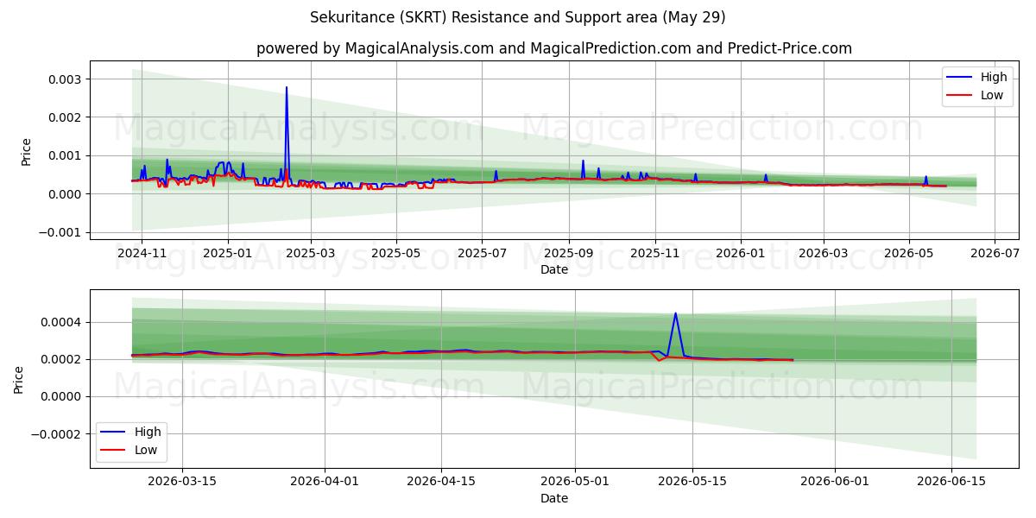The image size is (1036, 518).
Task: Click 'High' in the lower chart legend
Action: pyautogui.click(x=148, y=432)
